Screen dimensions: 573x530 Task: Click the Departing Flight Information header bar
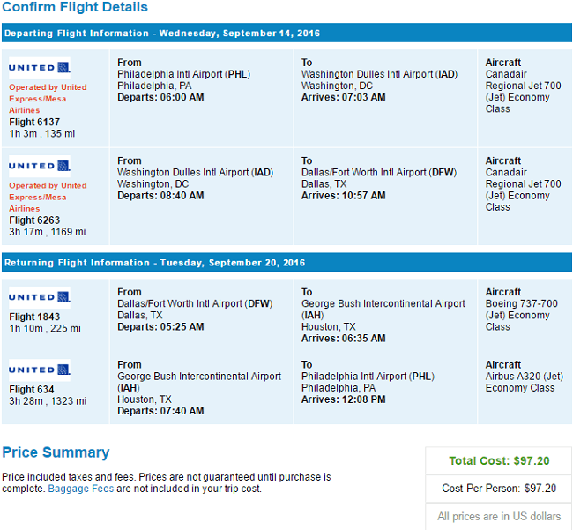[286, 33]
